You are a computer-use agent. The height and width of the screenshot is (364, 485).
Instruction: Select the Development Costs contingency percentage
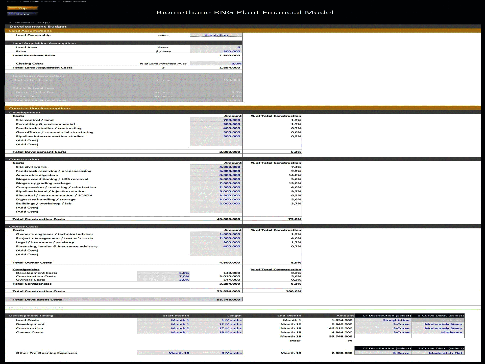click(163, 273)
